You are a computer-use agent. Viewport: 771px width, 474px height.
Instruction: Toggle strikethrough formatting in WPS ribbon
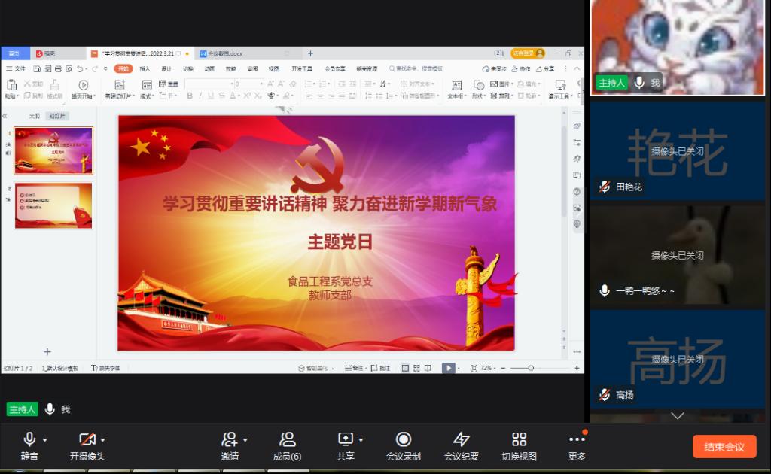point(222,96)
